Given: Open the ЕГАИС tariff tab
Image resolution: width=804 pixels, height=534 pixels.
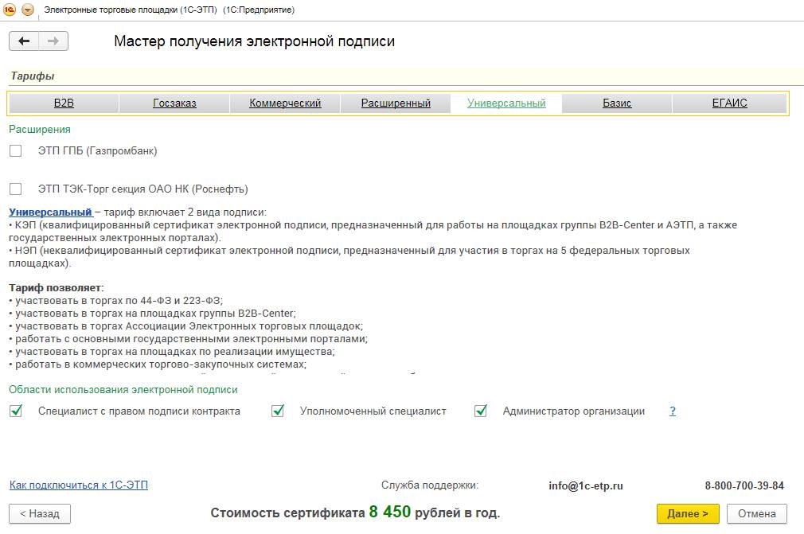Looking at the screenshot, I should [x=729, y=103].
